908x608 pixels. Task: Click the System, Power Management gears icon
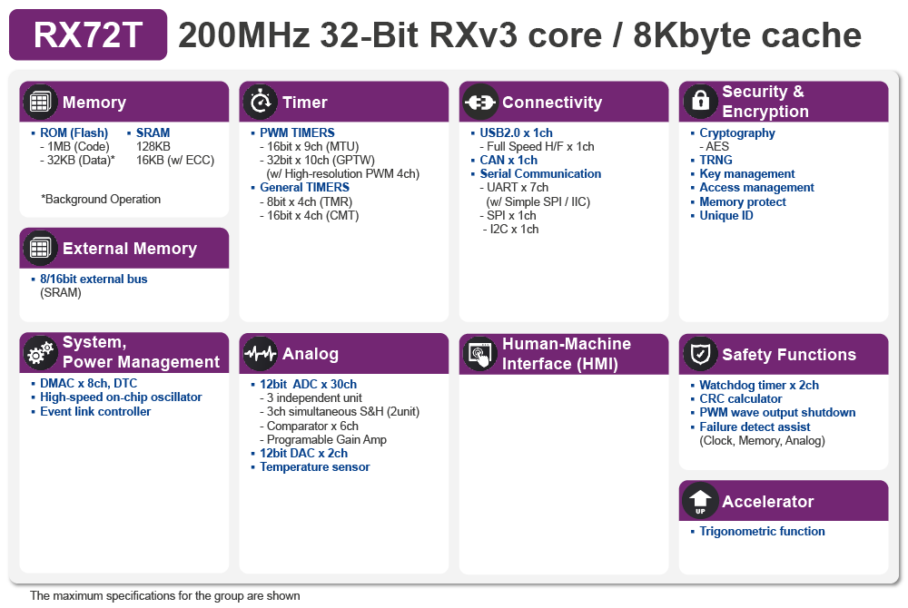tap(40, 353)
